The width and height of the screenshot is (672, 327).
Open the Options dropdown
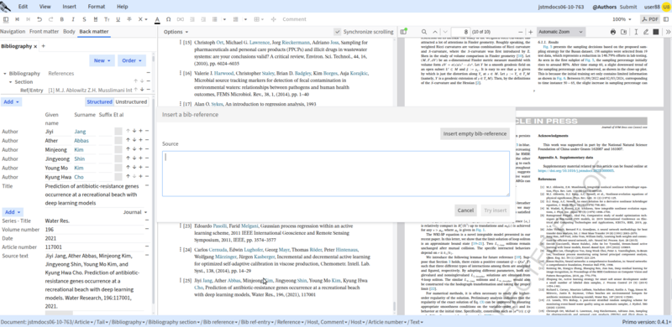coord(176,32)
